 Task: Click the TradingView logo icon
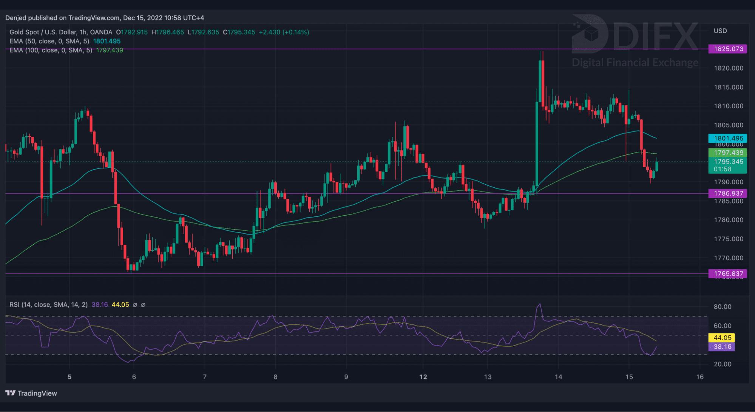(x=11, y=393)
